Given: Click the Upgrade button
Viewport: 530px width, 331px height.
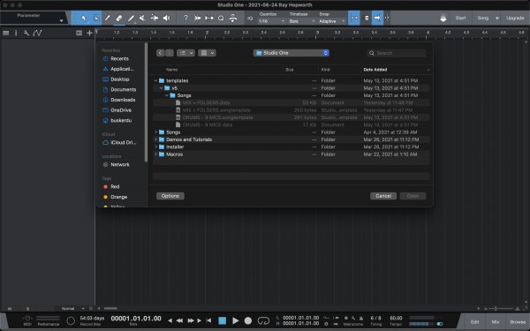Looking at the screenshot, I should pyautogui.click(x=515, y=18).
